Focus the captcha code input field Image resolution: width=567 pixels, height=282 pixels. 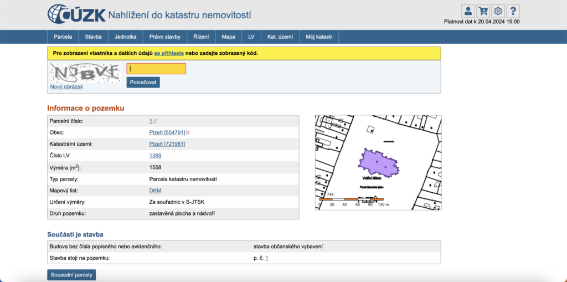[x=156, y=69]
